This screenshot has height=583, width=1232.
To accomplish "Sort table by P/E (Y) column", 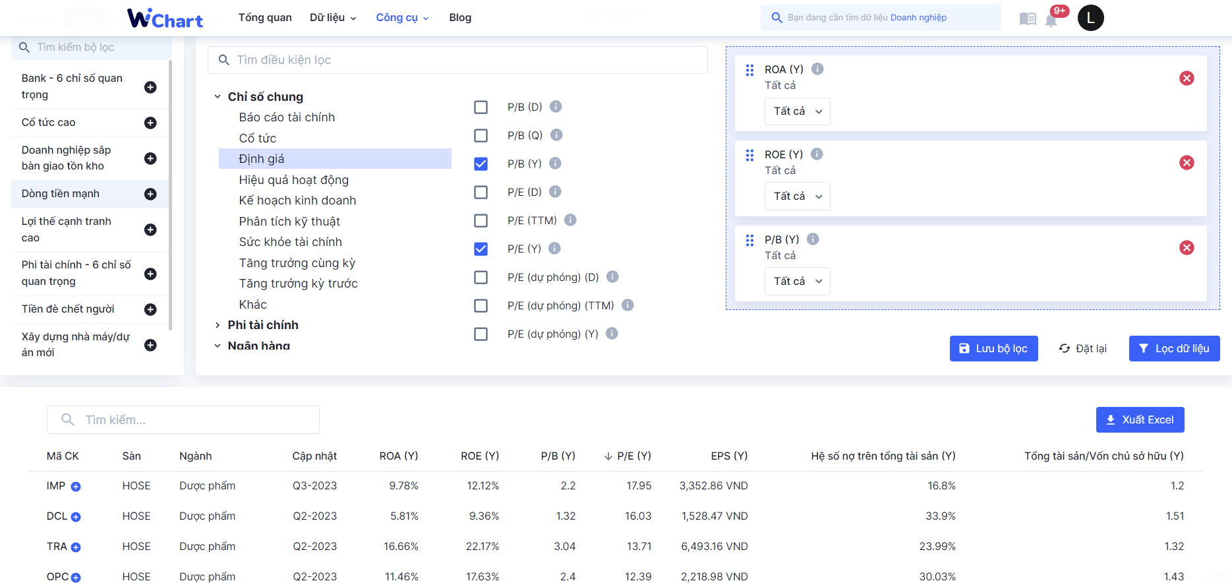I will click(x=628, y=456).
